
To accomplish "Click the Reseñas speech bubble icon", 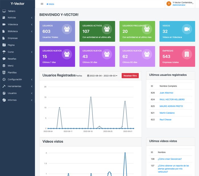I will pos(4,59).
